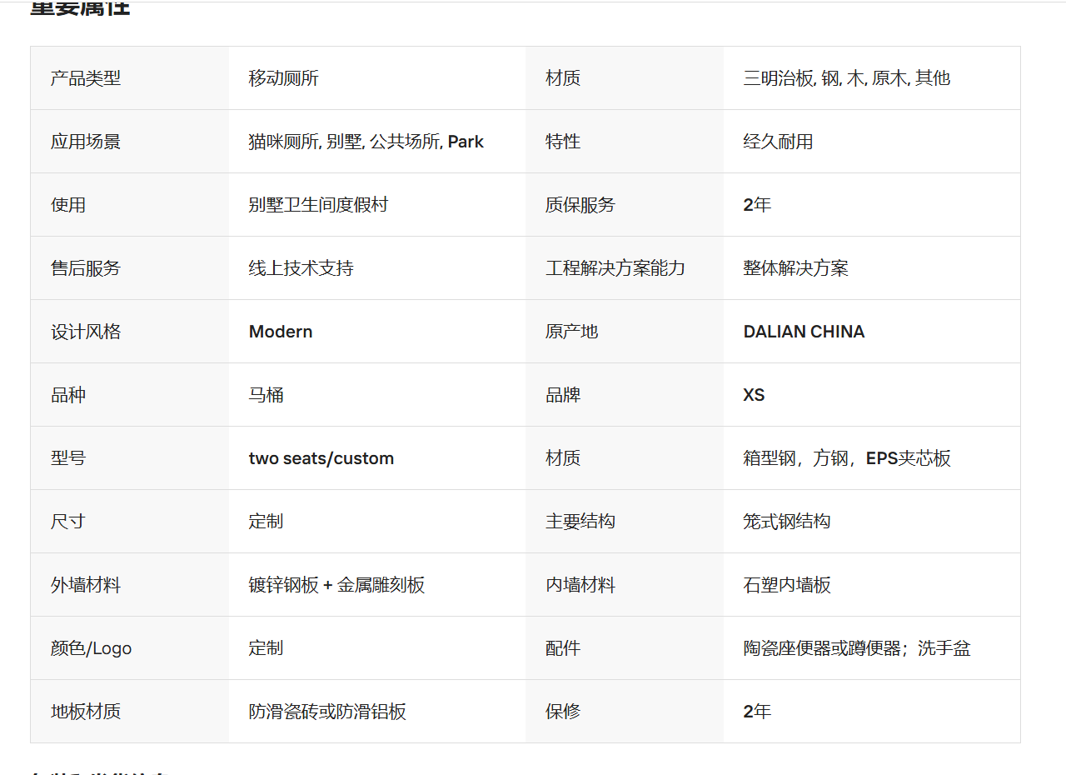
Task: Click the '外墙材料' attribute label
Action: point(86,585)
